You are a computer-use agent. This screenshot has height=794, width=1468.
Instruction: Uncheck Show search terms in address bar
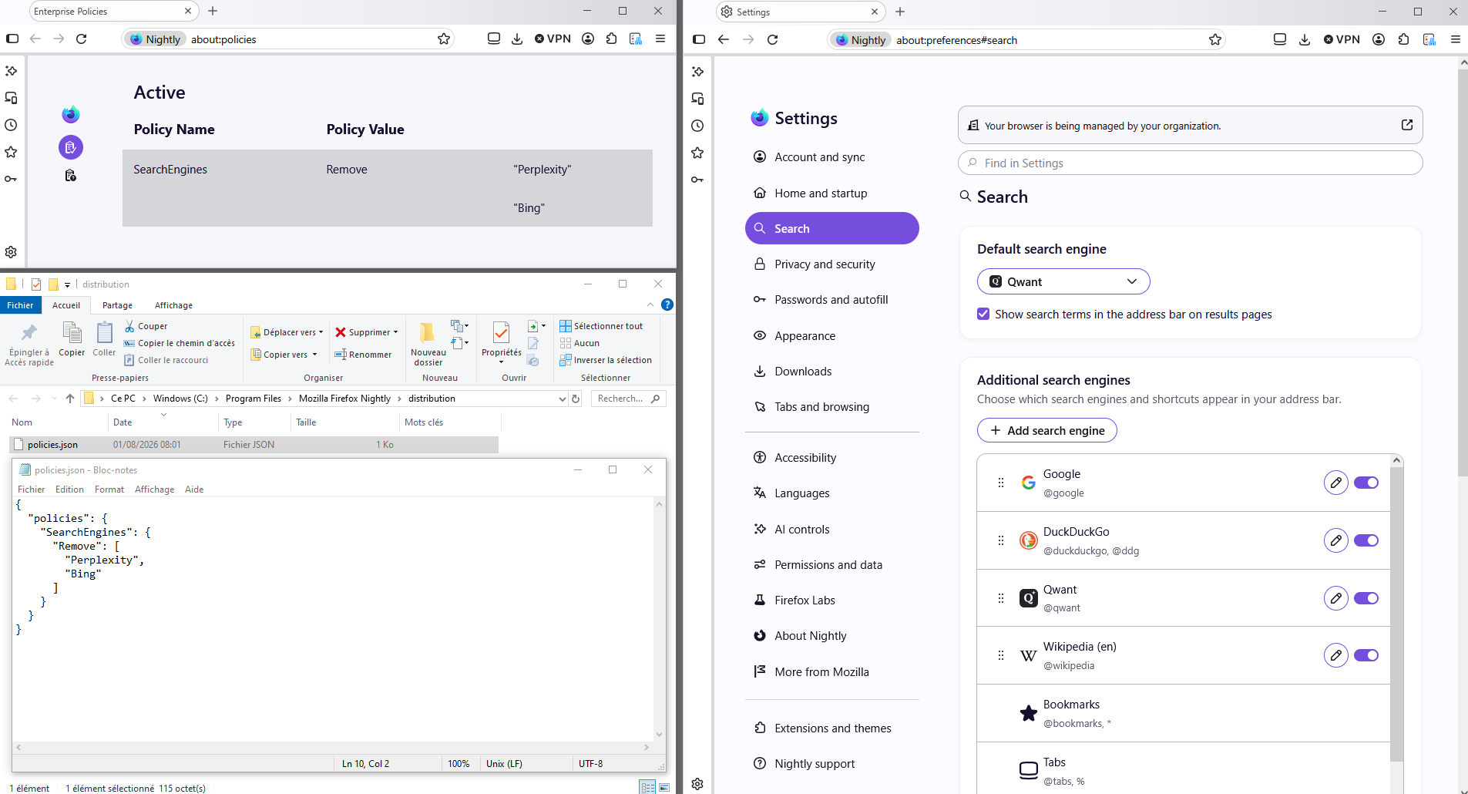pos(983,314)
